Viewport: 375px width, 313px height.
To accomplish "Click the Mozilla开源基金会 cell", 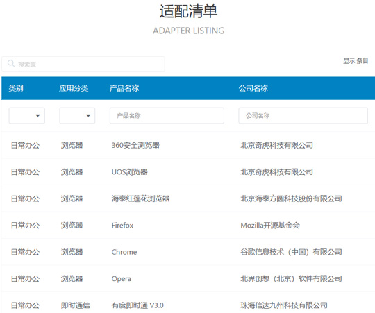I will click(270, 226).
